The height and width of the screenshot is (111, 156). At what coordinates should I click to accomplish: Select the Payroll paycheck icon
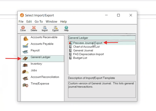click(x=25, y=52)
